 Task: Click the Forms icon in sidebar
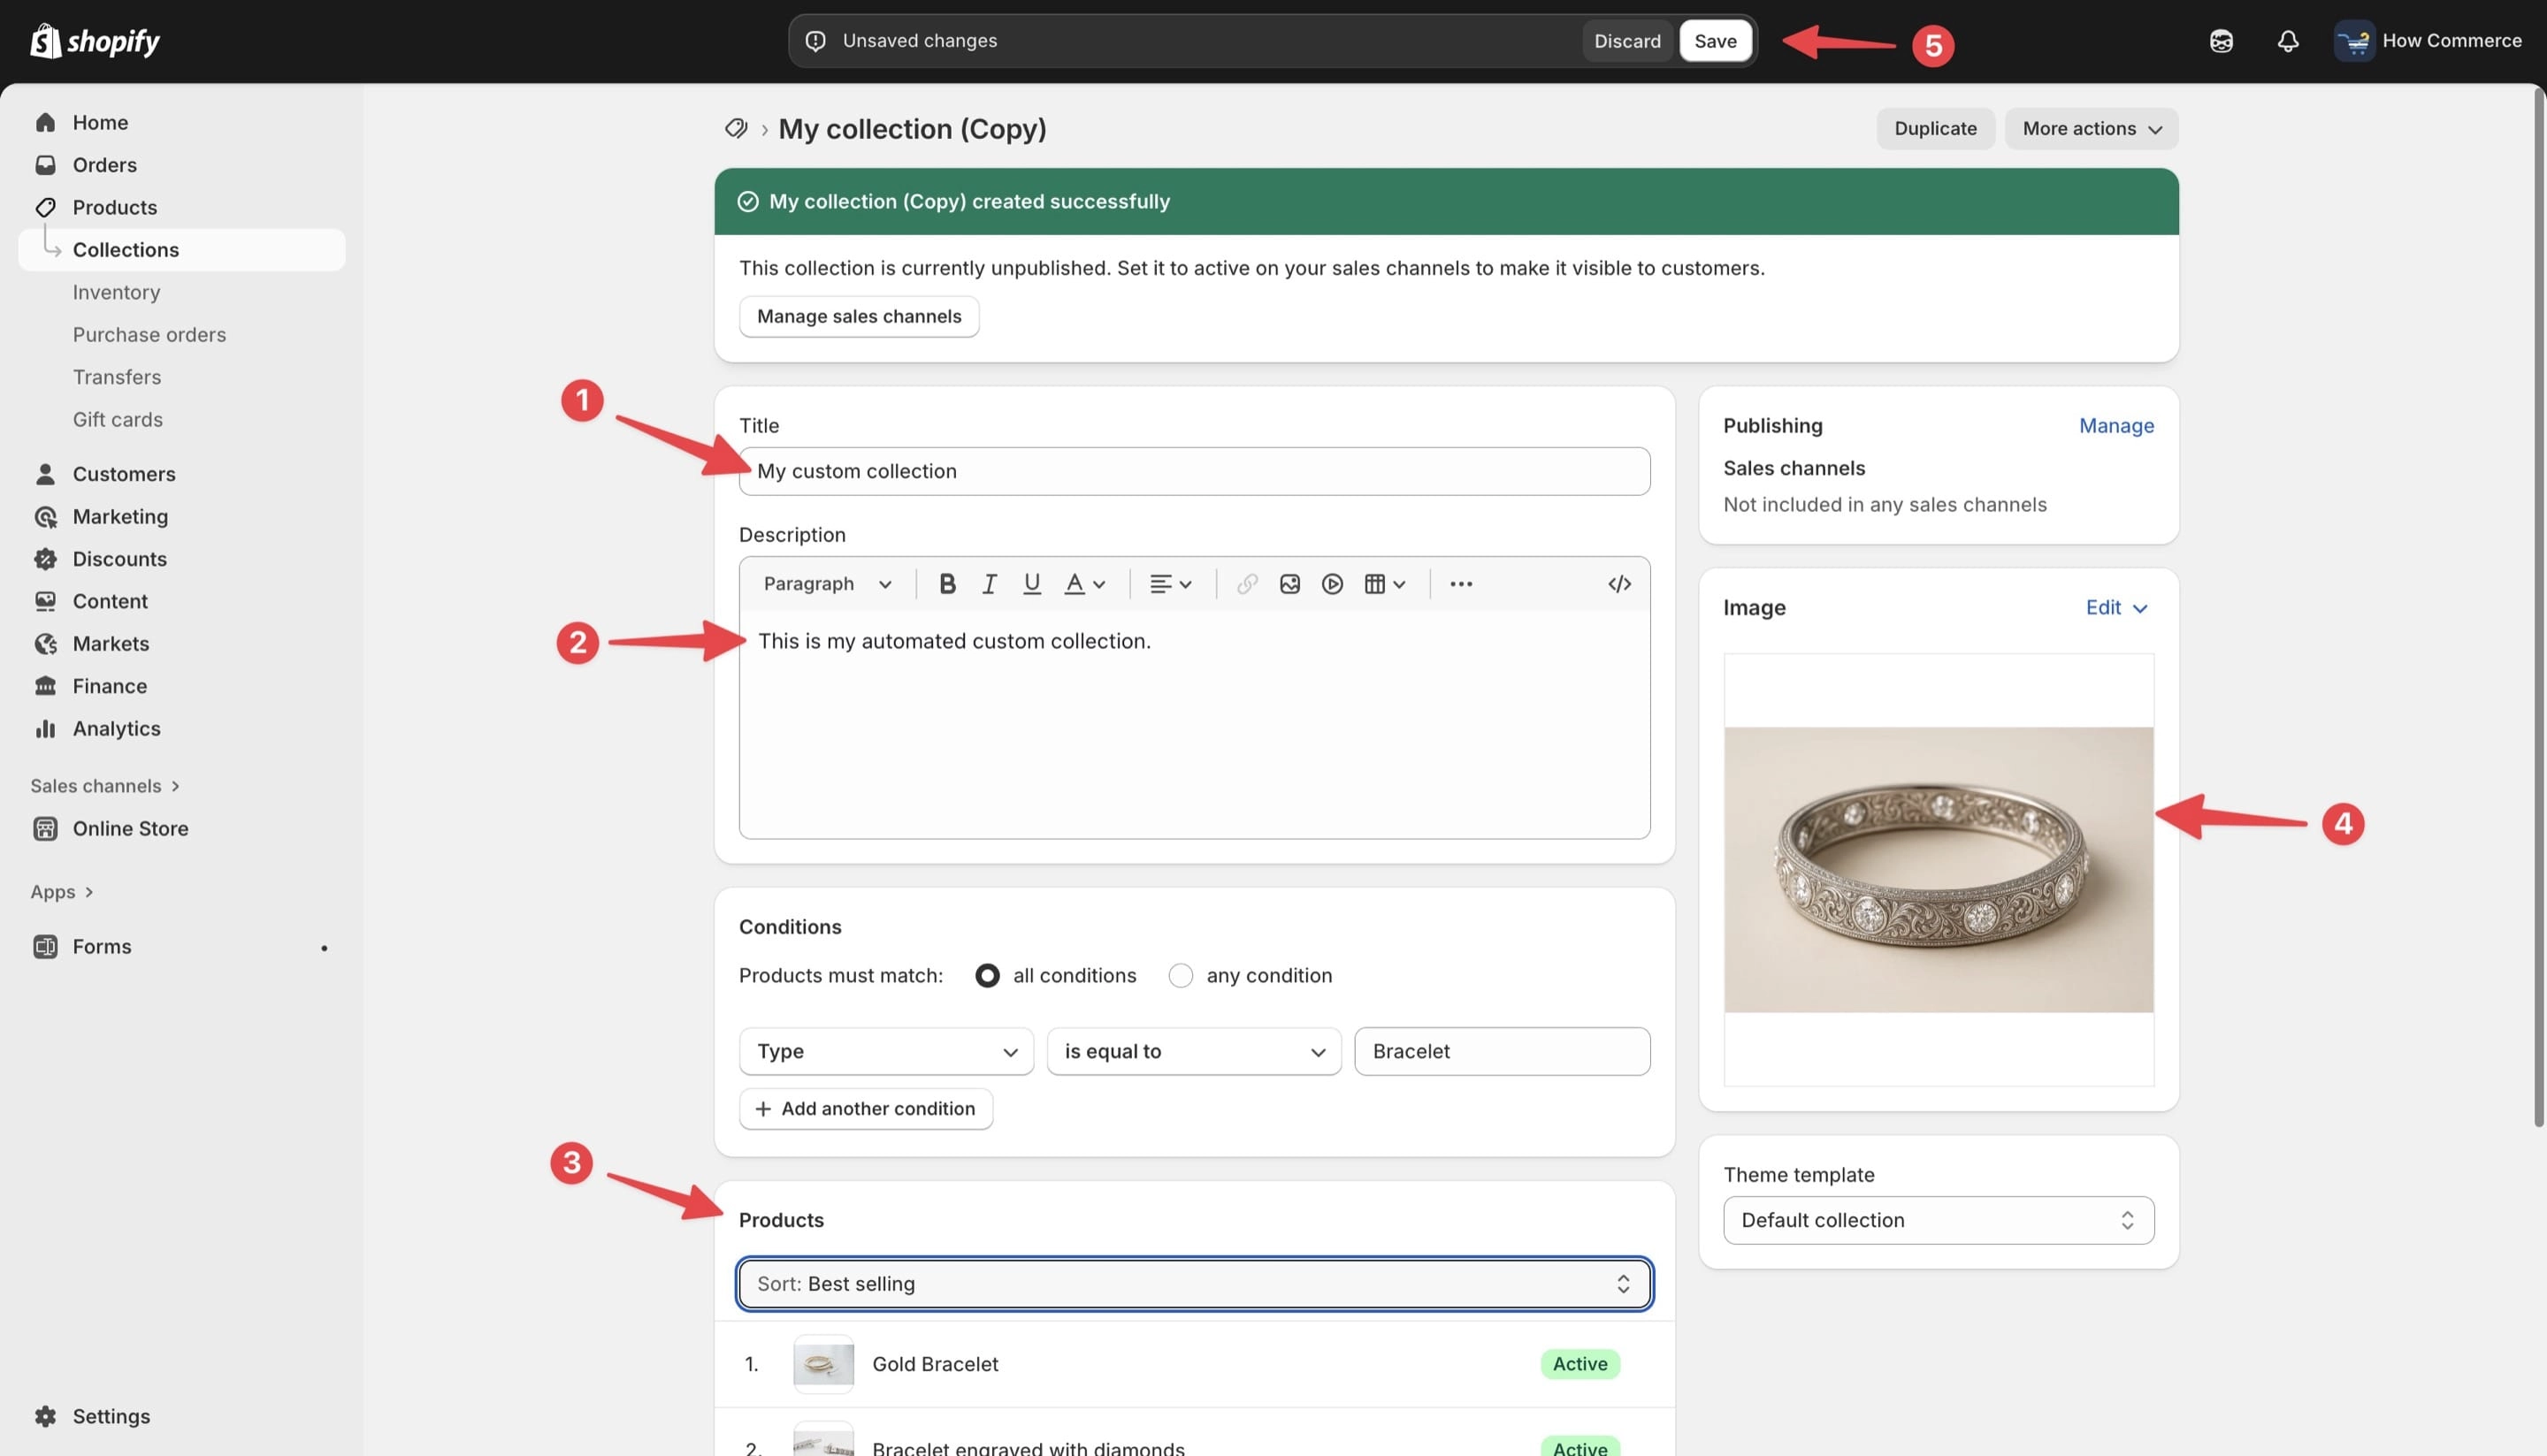click(45, 946)
